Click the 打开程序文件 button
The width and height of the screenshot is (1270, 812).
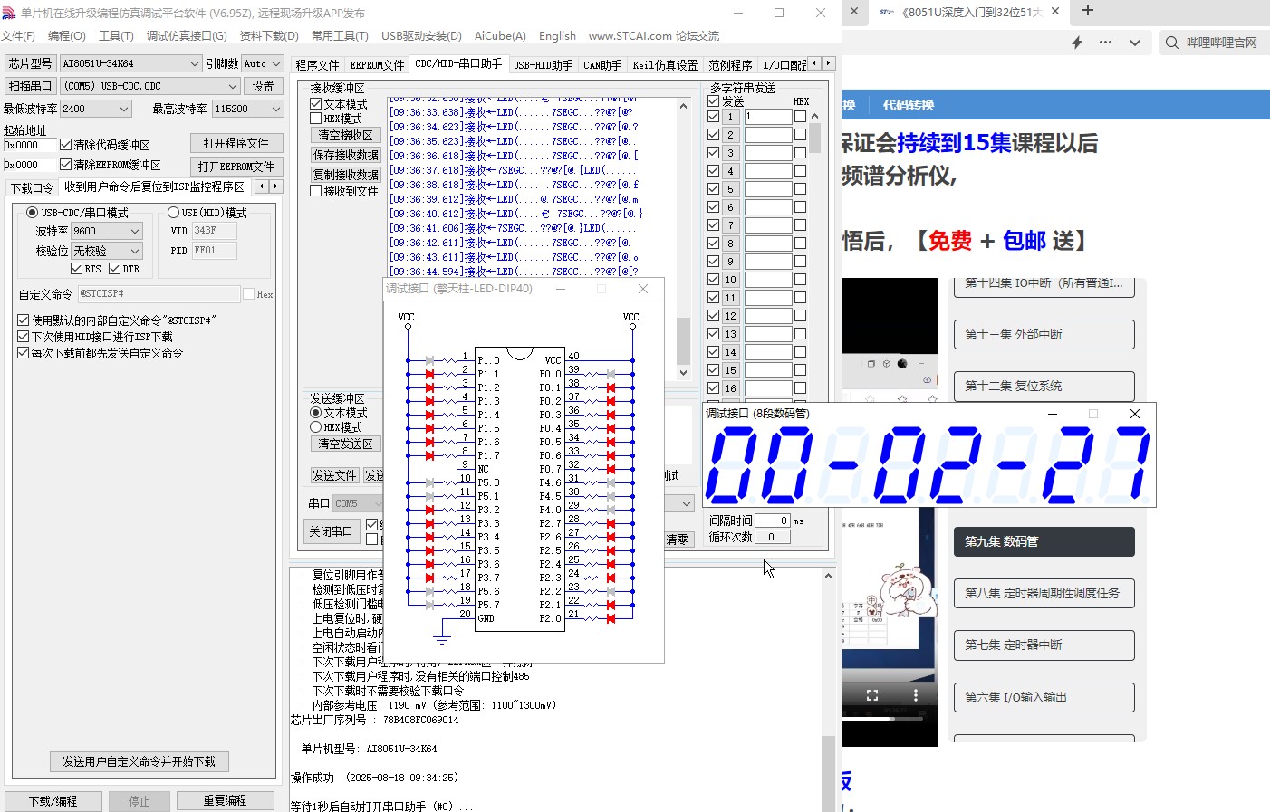[236, 143]
